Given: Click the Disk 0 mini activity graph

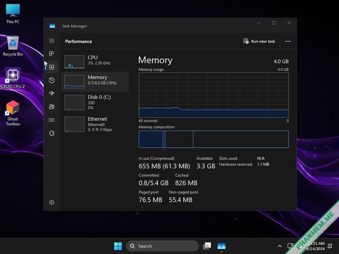Looking at the screenshot, I should pos(74,102).
